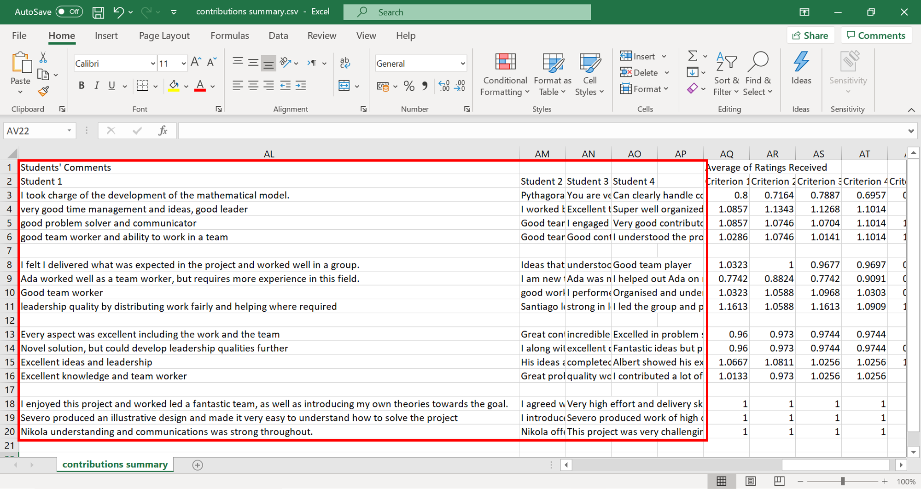This screenshot has width=921, height=489.
Task: Open the Ideas lightning icon
Action: [801, 62]
